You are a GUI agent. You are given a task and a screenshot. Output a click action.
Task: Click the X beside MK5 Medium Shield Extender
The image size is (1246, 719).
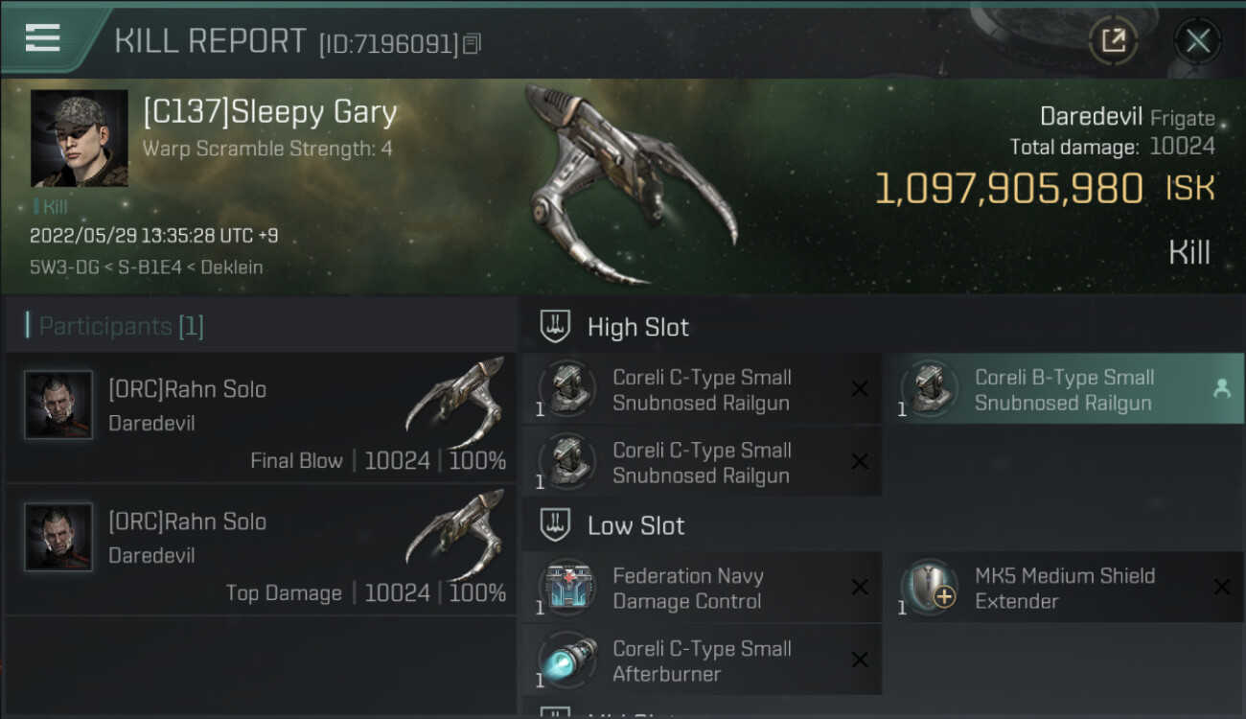pos(1221,587)
